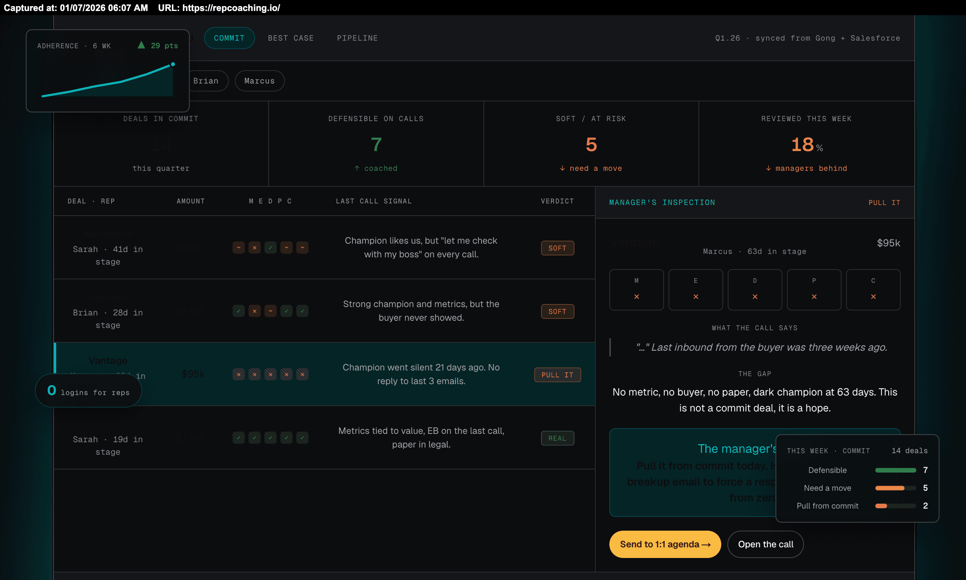966x580 pixels.
Task: Click first green check icon in Brian 28d row
Action: [239, 311]
